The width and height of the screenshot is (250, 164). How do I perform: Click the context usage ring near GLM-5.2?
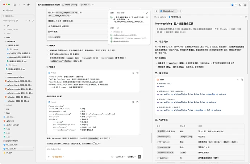coord(112,157)
